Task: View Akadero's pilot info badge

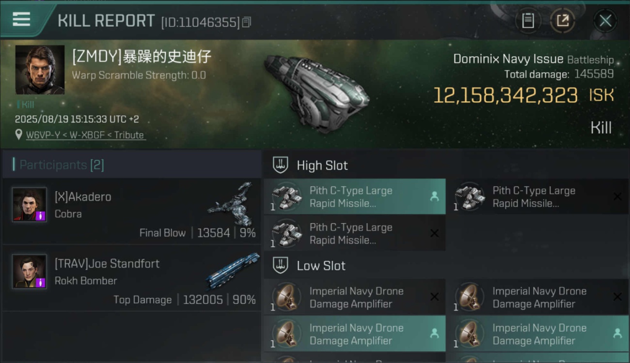Action: [41, 216]
